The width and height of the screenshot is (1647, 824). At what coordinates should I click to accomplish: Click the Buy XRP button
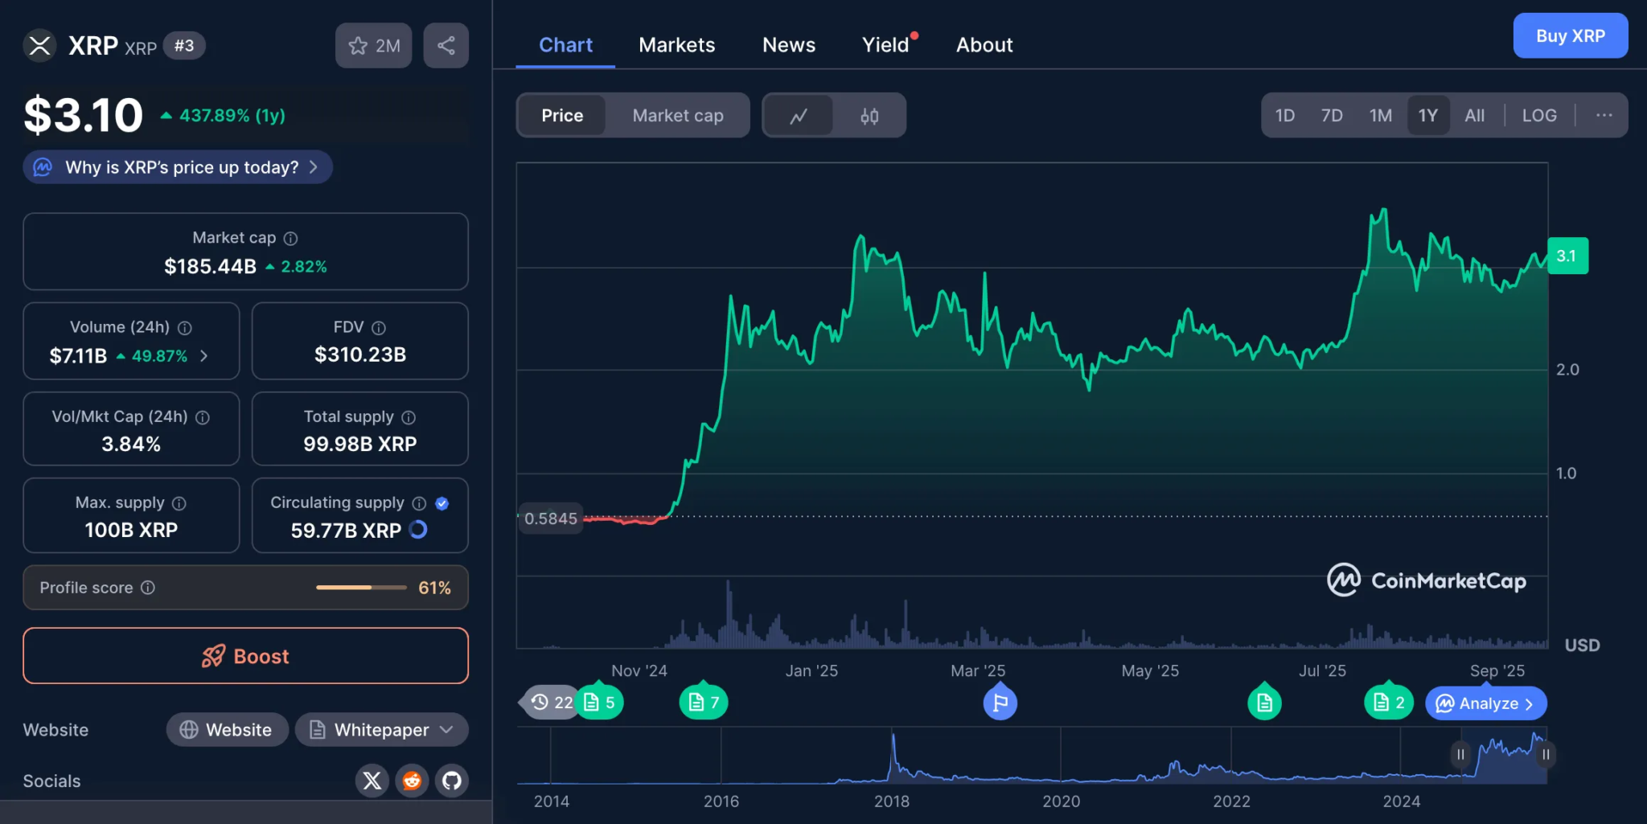point(1571,36)
